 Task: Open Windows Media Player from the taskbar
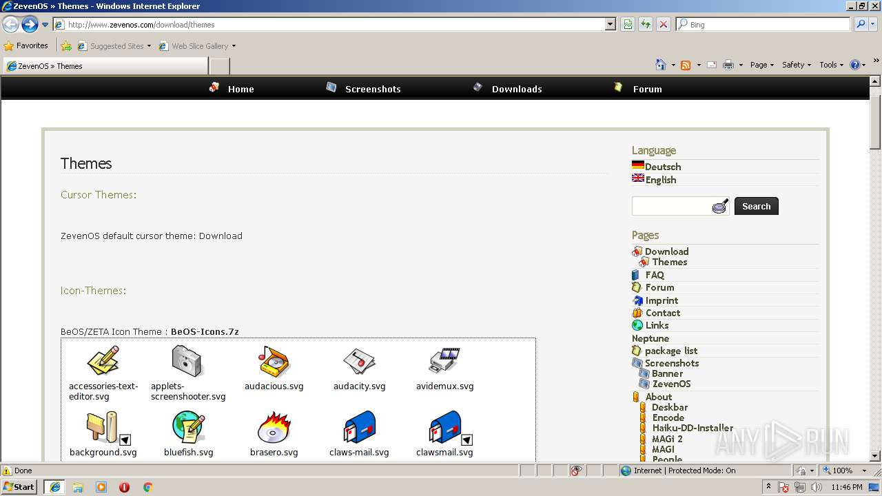101,487
